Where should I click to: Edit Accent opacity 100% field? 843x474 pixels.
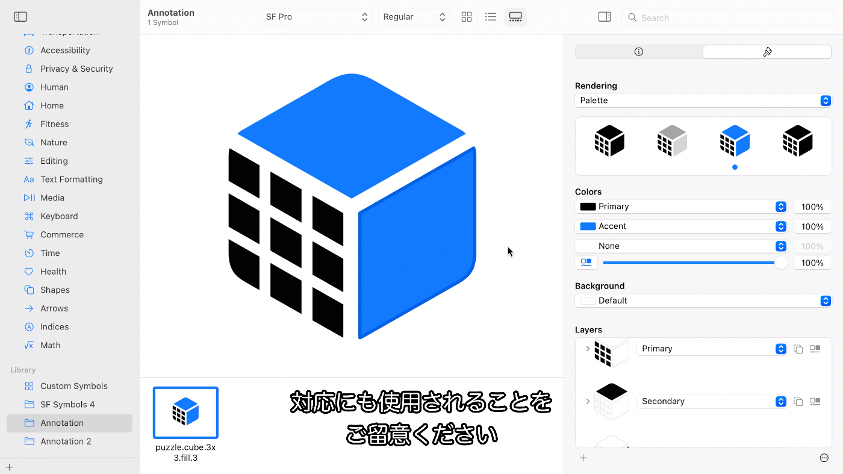812,226
